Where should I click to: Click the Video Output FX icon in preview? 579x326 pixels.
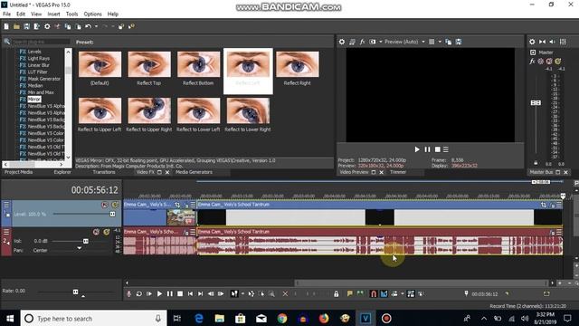[362, 42]
